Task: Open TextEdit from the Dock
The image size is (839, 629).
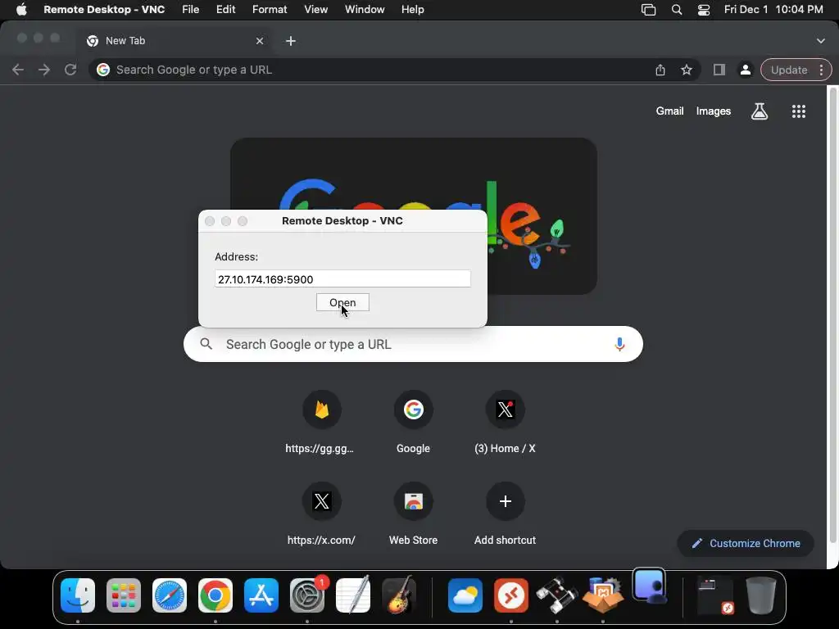Action: (x=353, y=595)
